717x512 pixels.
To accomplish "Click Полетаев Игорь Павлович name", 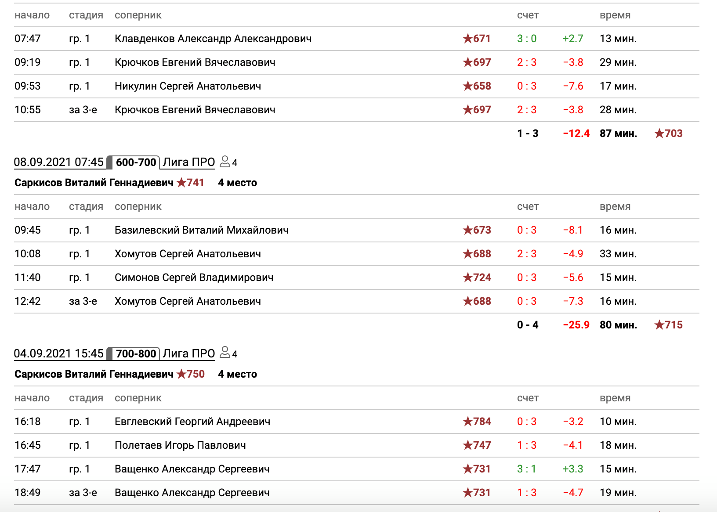I will tap(180, 445).
